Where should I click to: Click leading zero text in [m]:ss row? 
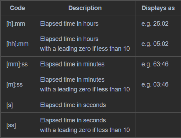coord(85,89)
